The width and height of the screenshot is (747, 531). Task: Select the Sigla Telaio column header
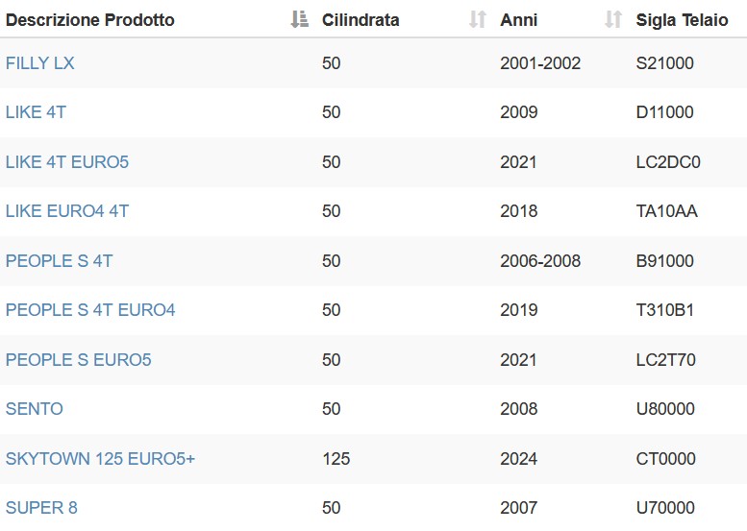(683, 20)
